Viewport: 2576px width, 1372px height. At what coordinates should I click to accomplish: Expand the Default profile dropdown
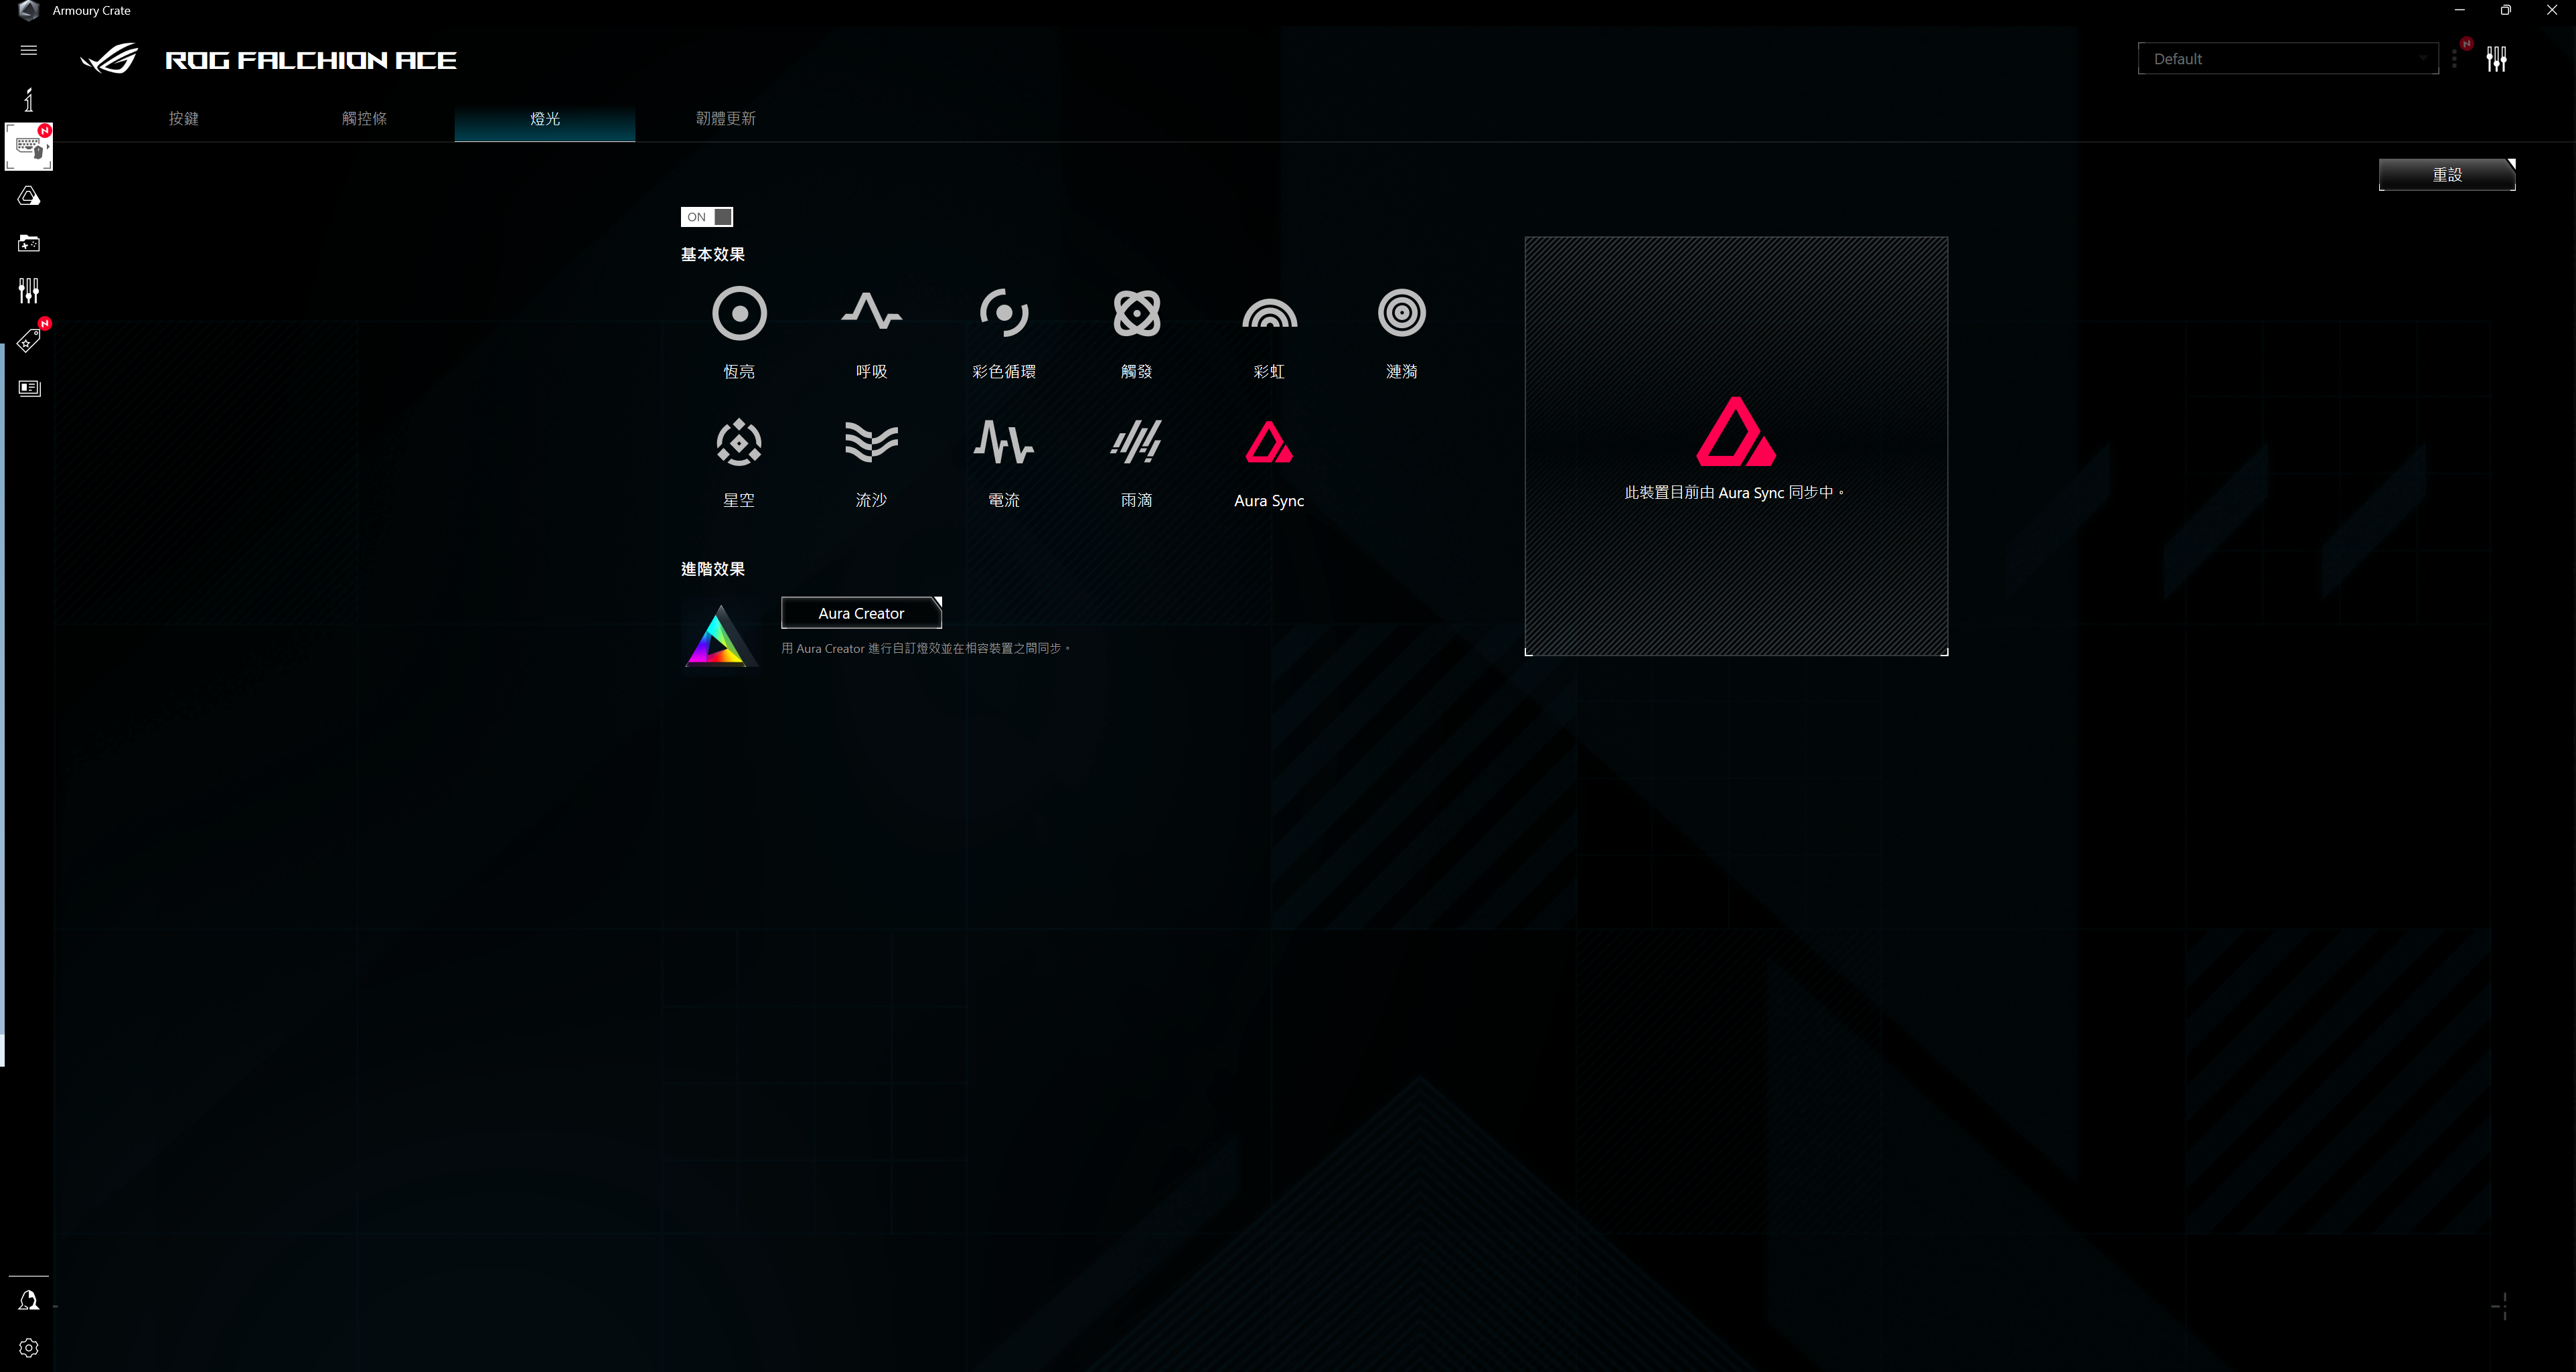click(2288, 59)
